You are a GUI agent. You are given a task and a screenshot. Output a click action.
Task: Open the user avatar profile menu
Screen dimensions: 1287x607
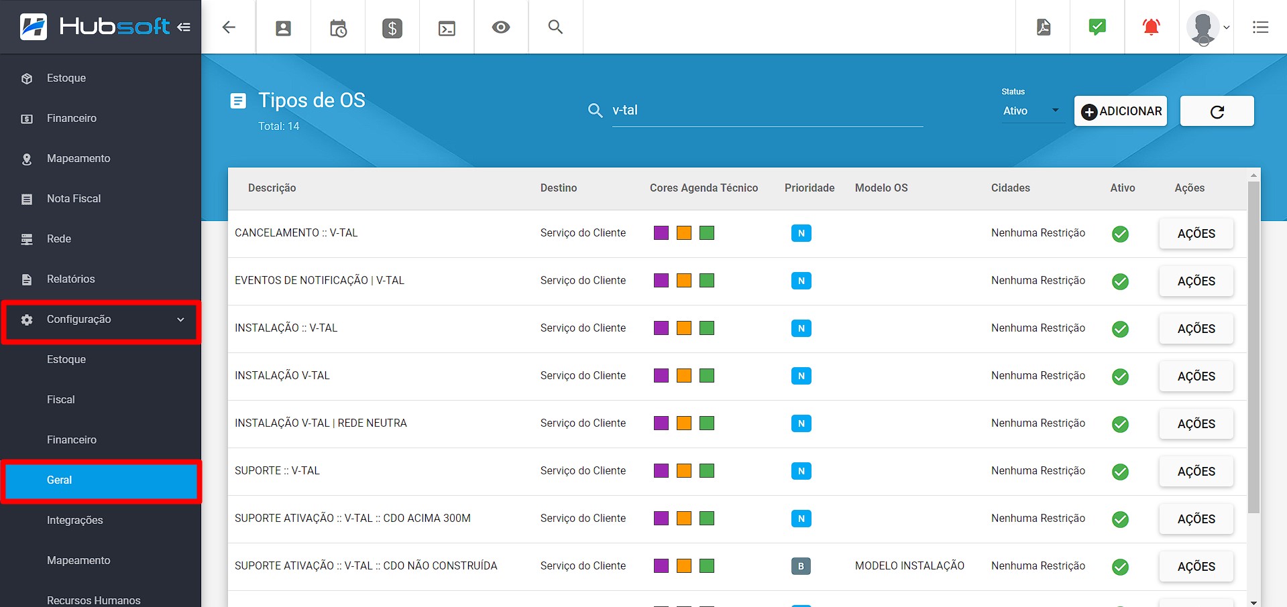pos(1207,27)
